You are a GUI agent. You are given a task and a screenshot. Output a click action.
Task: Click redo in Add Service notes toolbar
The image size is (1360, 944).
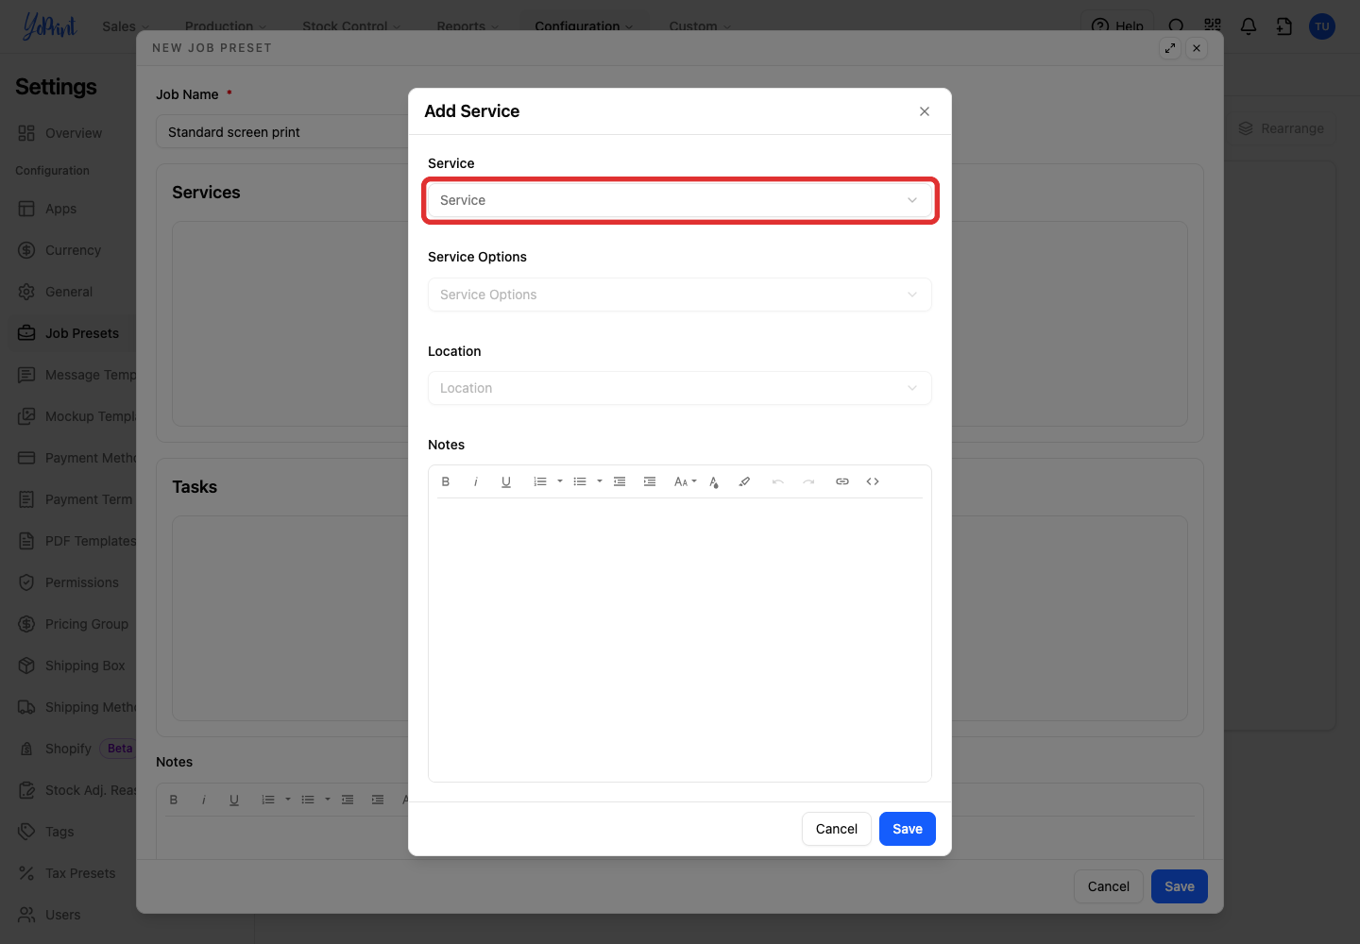click(x=808, y=481)
